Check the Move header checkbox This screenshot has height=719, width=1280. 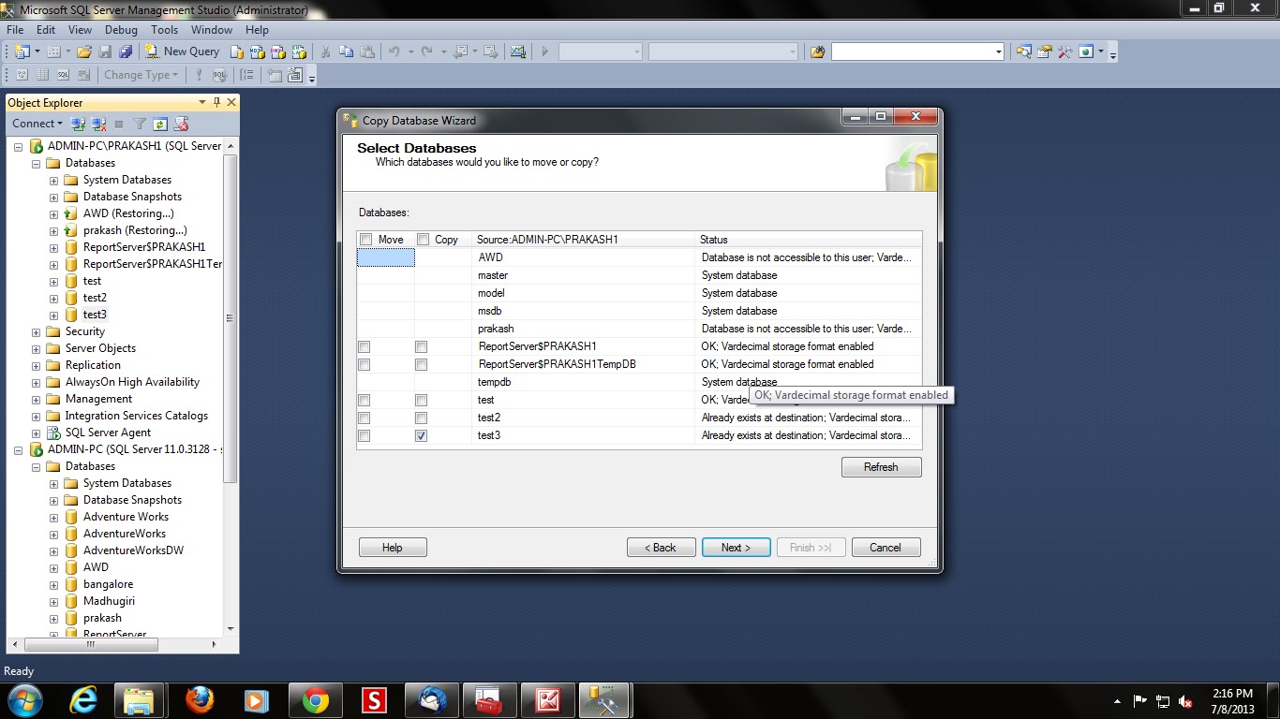(365, 240)
